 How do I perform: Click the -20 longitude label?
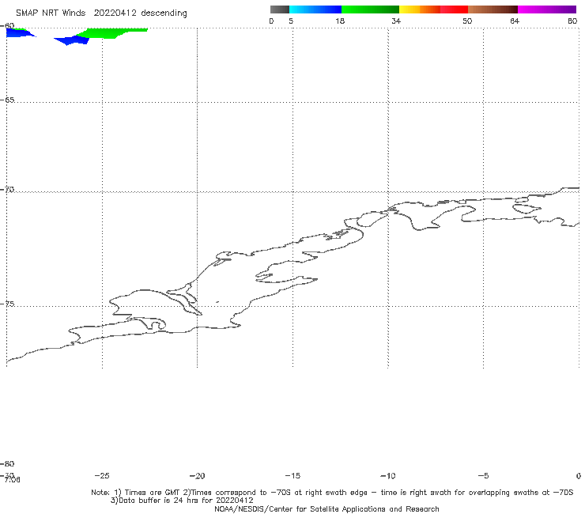click(197, 475)
